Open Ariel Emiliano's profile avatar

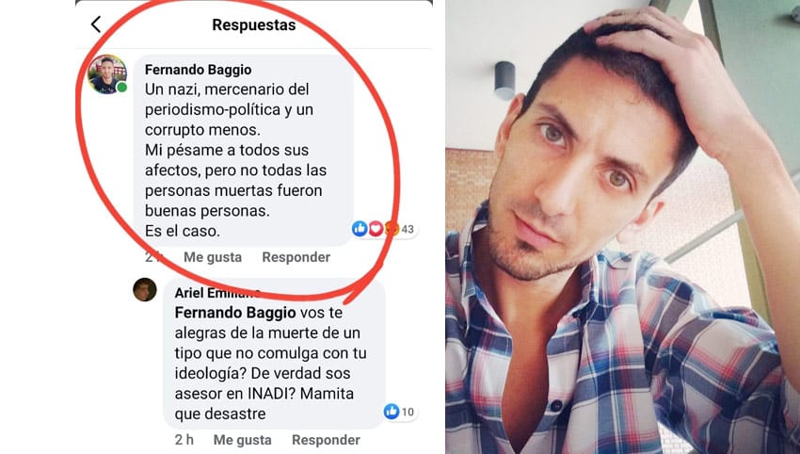[145, 289]
